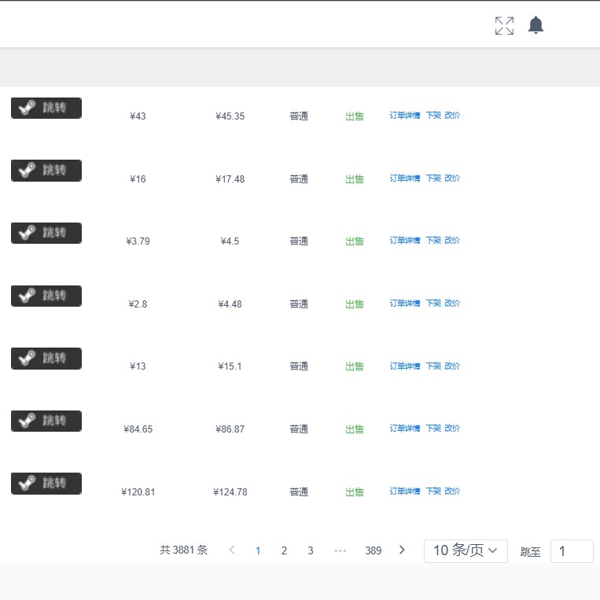This screenshot has width=600, height=600.
Task: Select page 2 in pagination
Action: [284, 550]
